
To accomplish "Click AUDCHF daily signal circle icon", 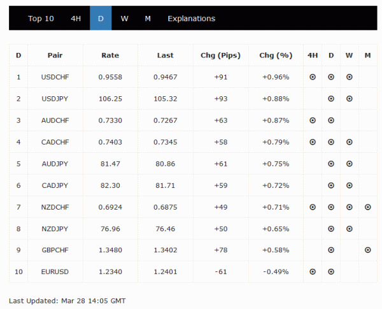I will coord(331,120).
